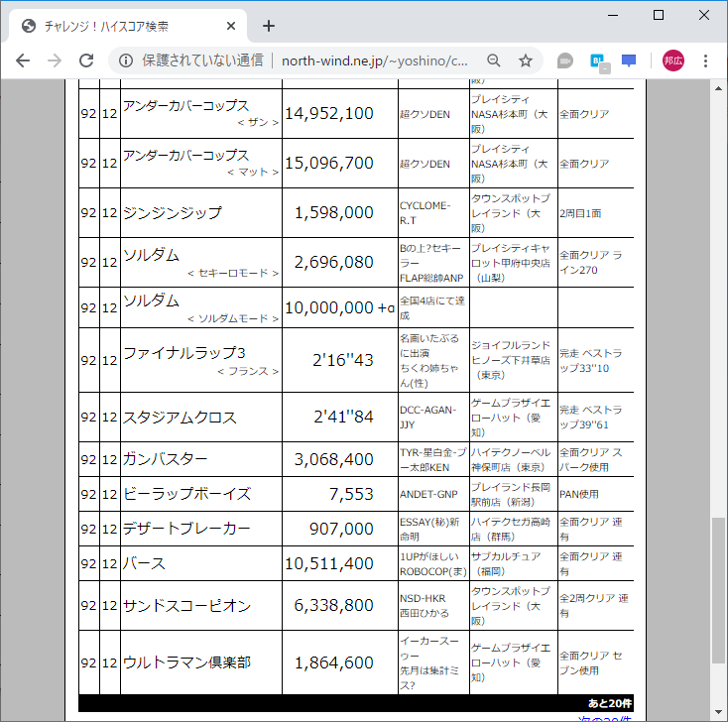Open the gray camera extension icon

click(x=565, y=60)
